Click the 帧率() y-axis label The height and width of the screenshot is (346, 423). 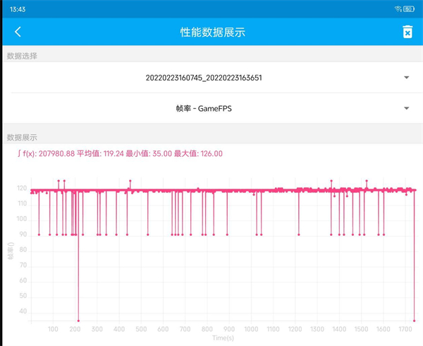(11, 251)
